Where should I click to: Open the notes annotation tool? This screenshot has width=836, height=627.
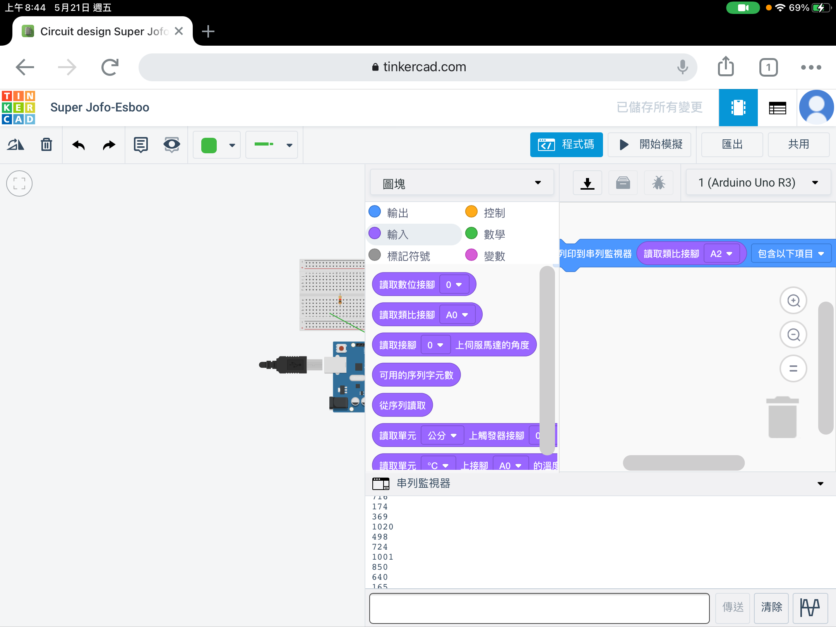(140, 145)
